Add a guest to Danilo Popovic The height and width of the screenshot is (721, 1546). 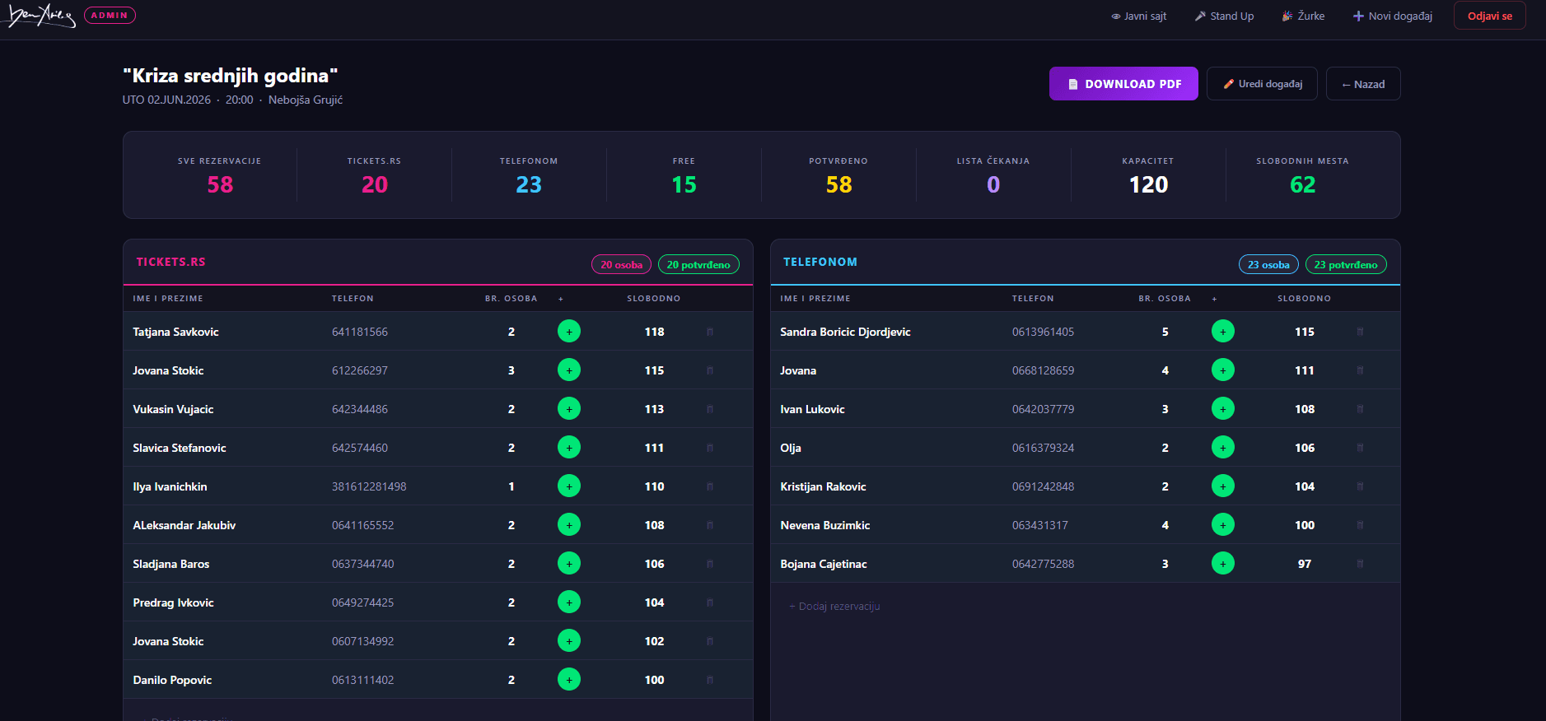coord(569,679)
